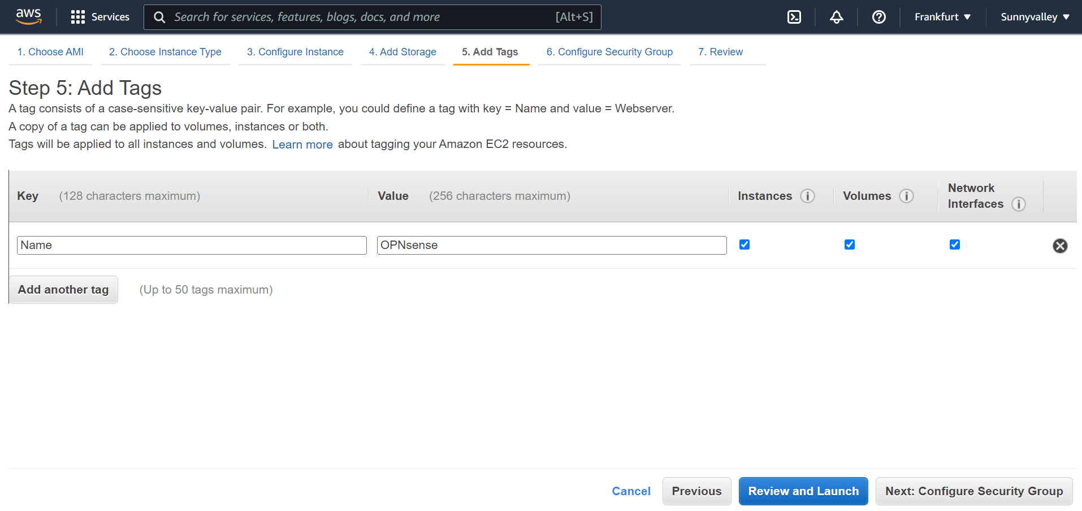Expand the Sunnyvalley account menu

tap(1034, 17)
